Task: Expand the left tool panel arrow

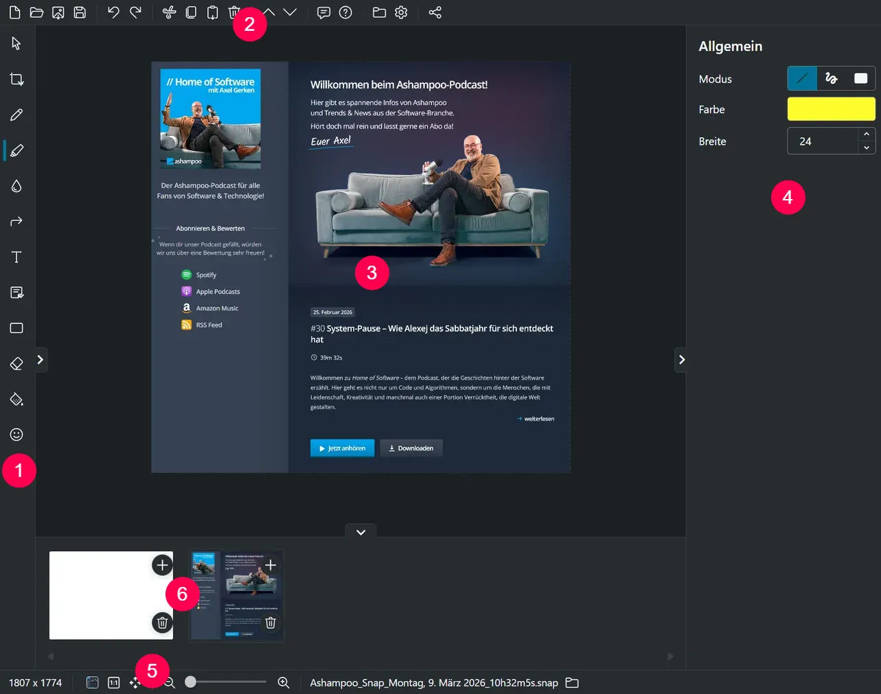Action: (41, 359)
